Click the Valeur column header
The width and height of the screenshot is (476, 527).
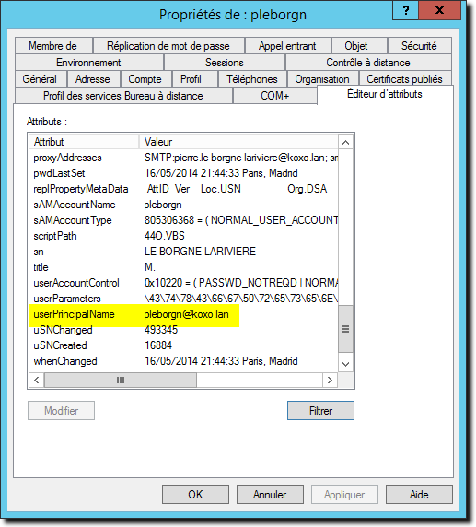pyautogui.click(x=238, y=142)
